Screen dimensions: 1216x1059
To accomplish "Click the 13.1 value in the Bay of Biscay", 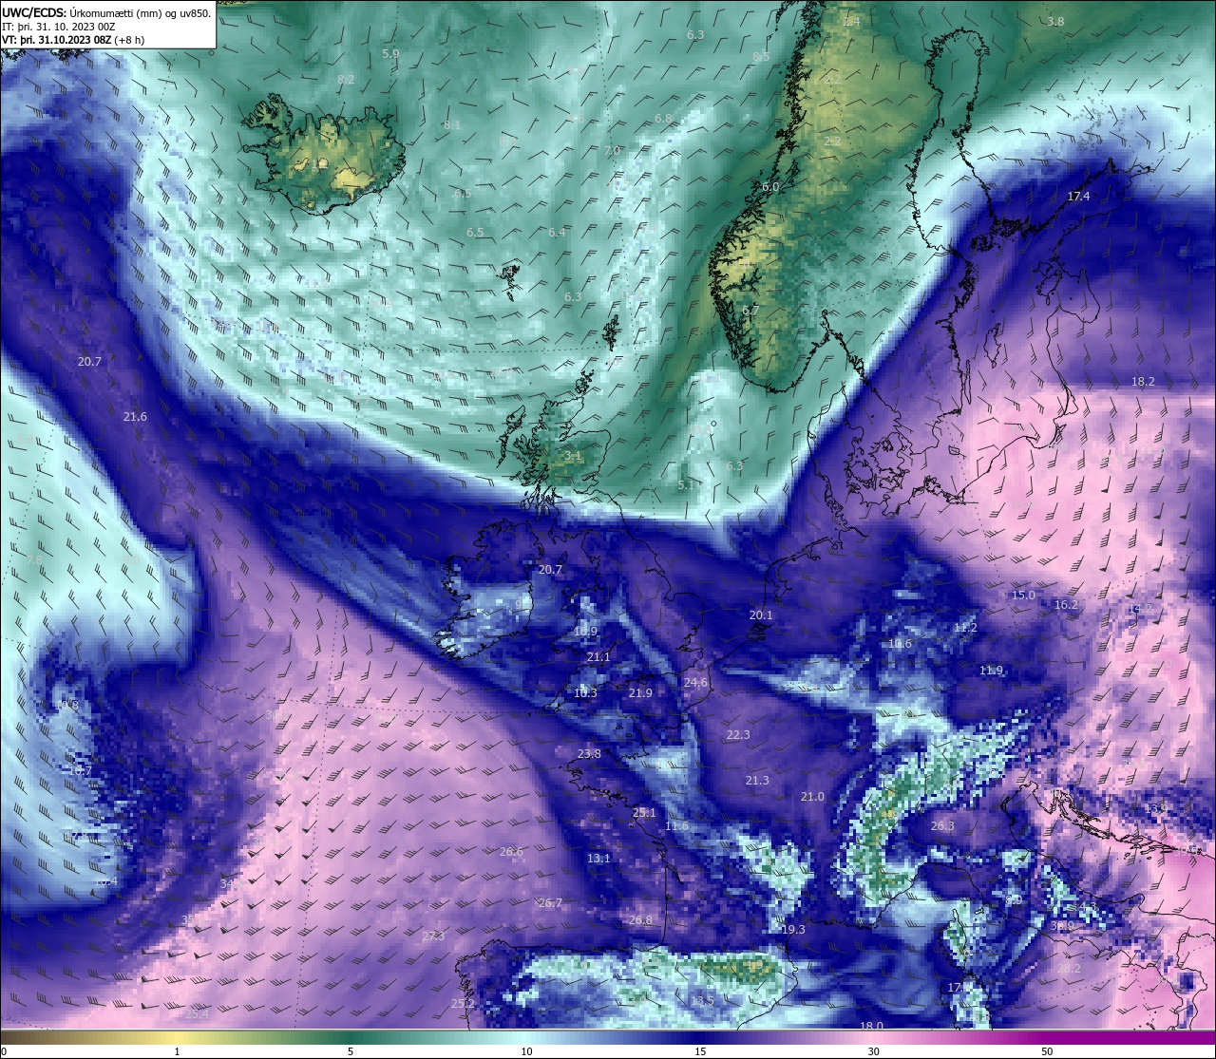I will click(598, 859).
